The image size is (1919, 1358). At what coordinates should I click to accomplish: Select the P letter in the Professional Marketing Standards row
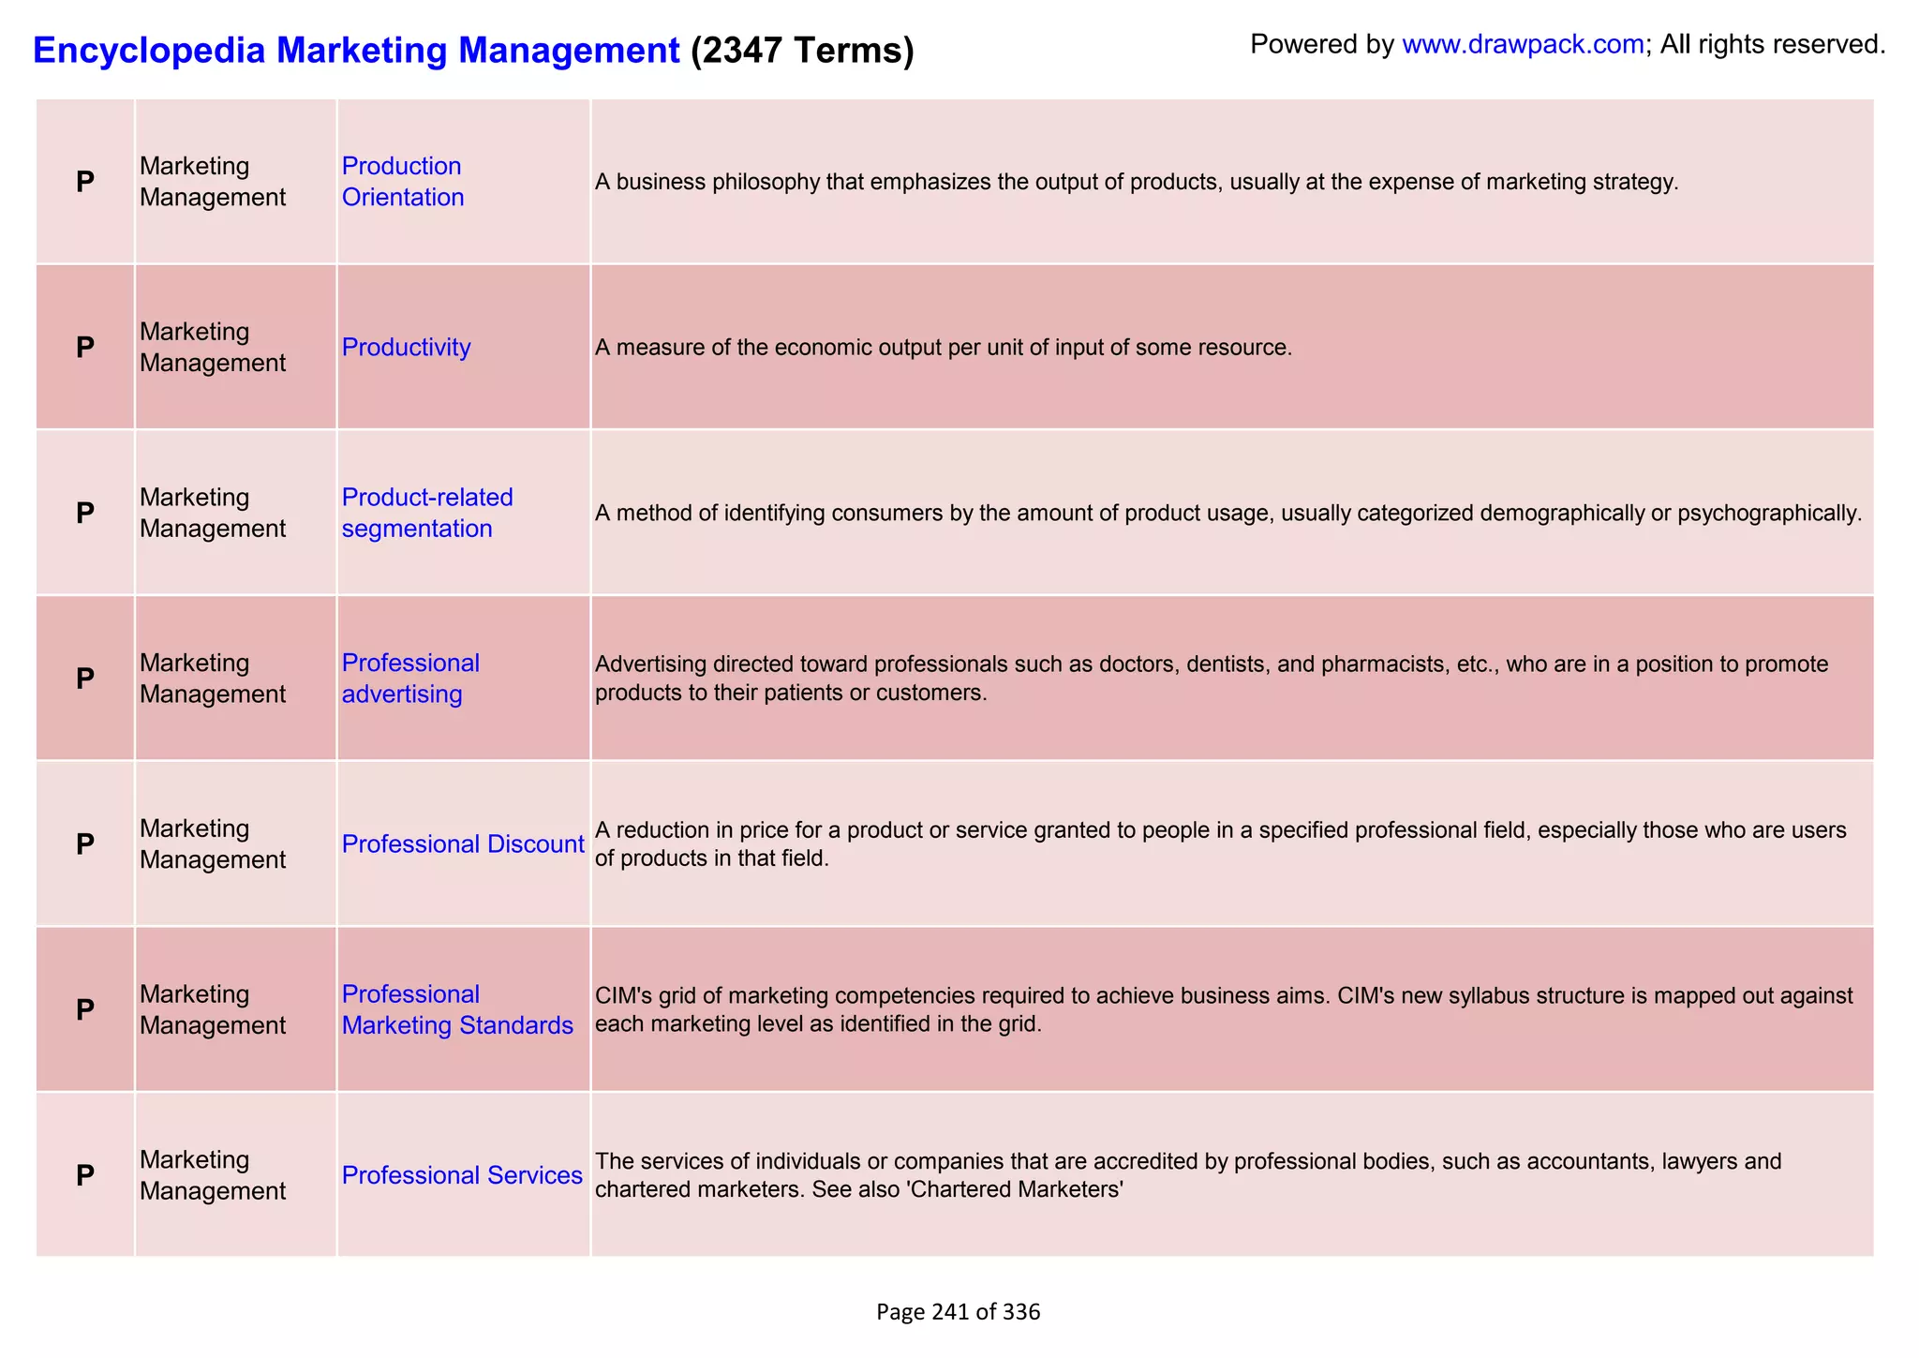click(x=85, y=1009)
